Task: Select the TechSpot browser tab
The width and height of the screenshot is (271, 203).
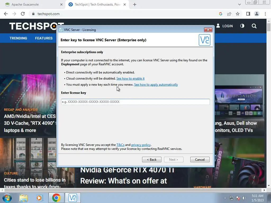Action: coord(98,4)
